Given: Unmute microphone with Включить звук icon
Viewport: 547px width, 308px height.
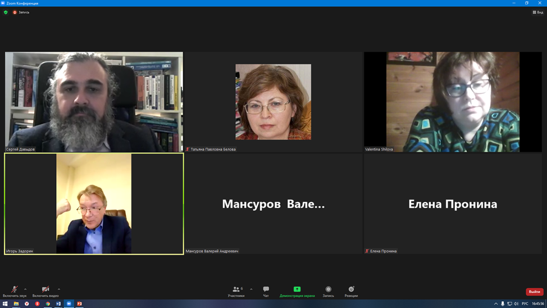Looking at the screenshot, I should coord(15,290).
